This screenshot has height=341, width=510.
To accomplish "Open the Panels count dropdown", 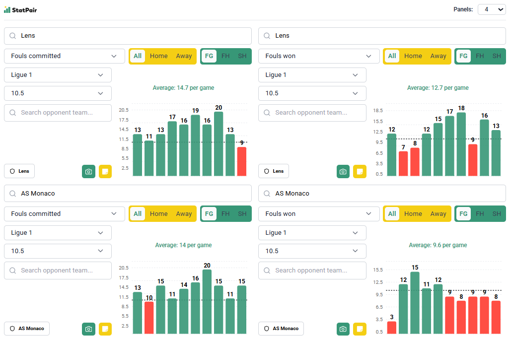I will [x=491, y=9].
